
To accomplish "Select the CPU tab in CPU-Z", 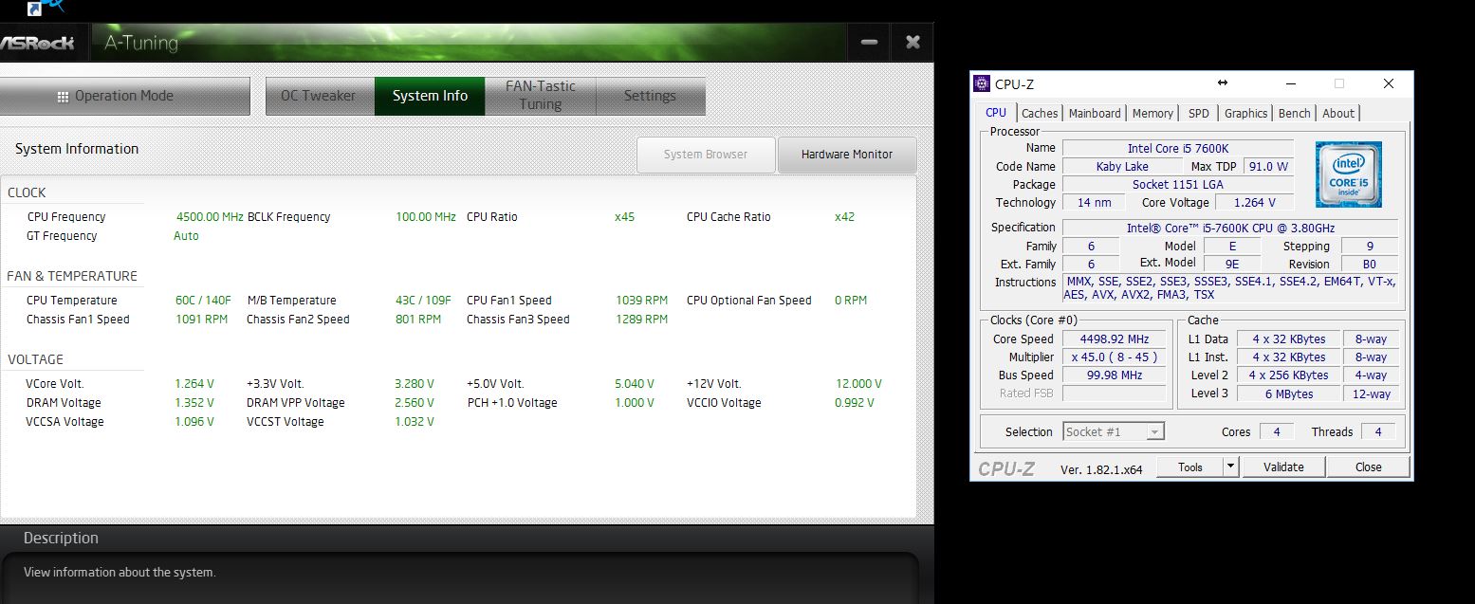I will [x=996, y=113].
